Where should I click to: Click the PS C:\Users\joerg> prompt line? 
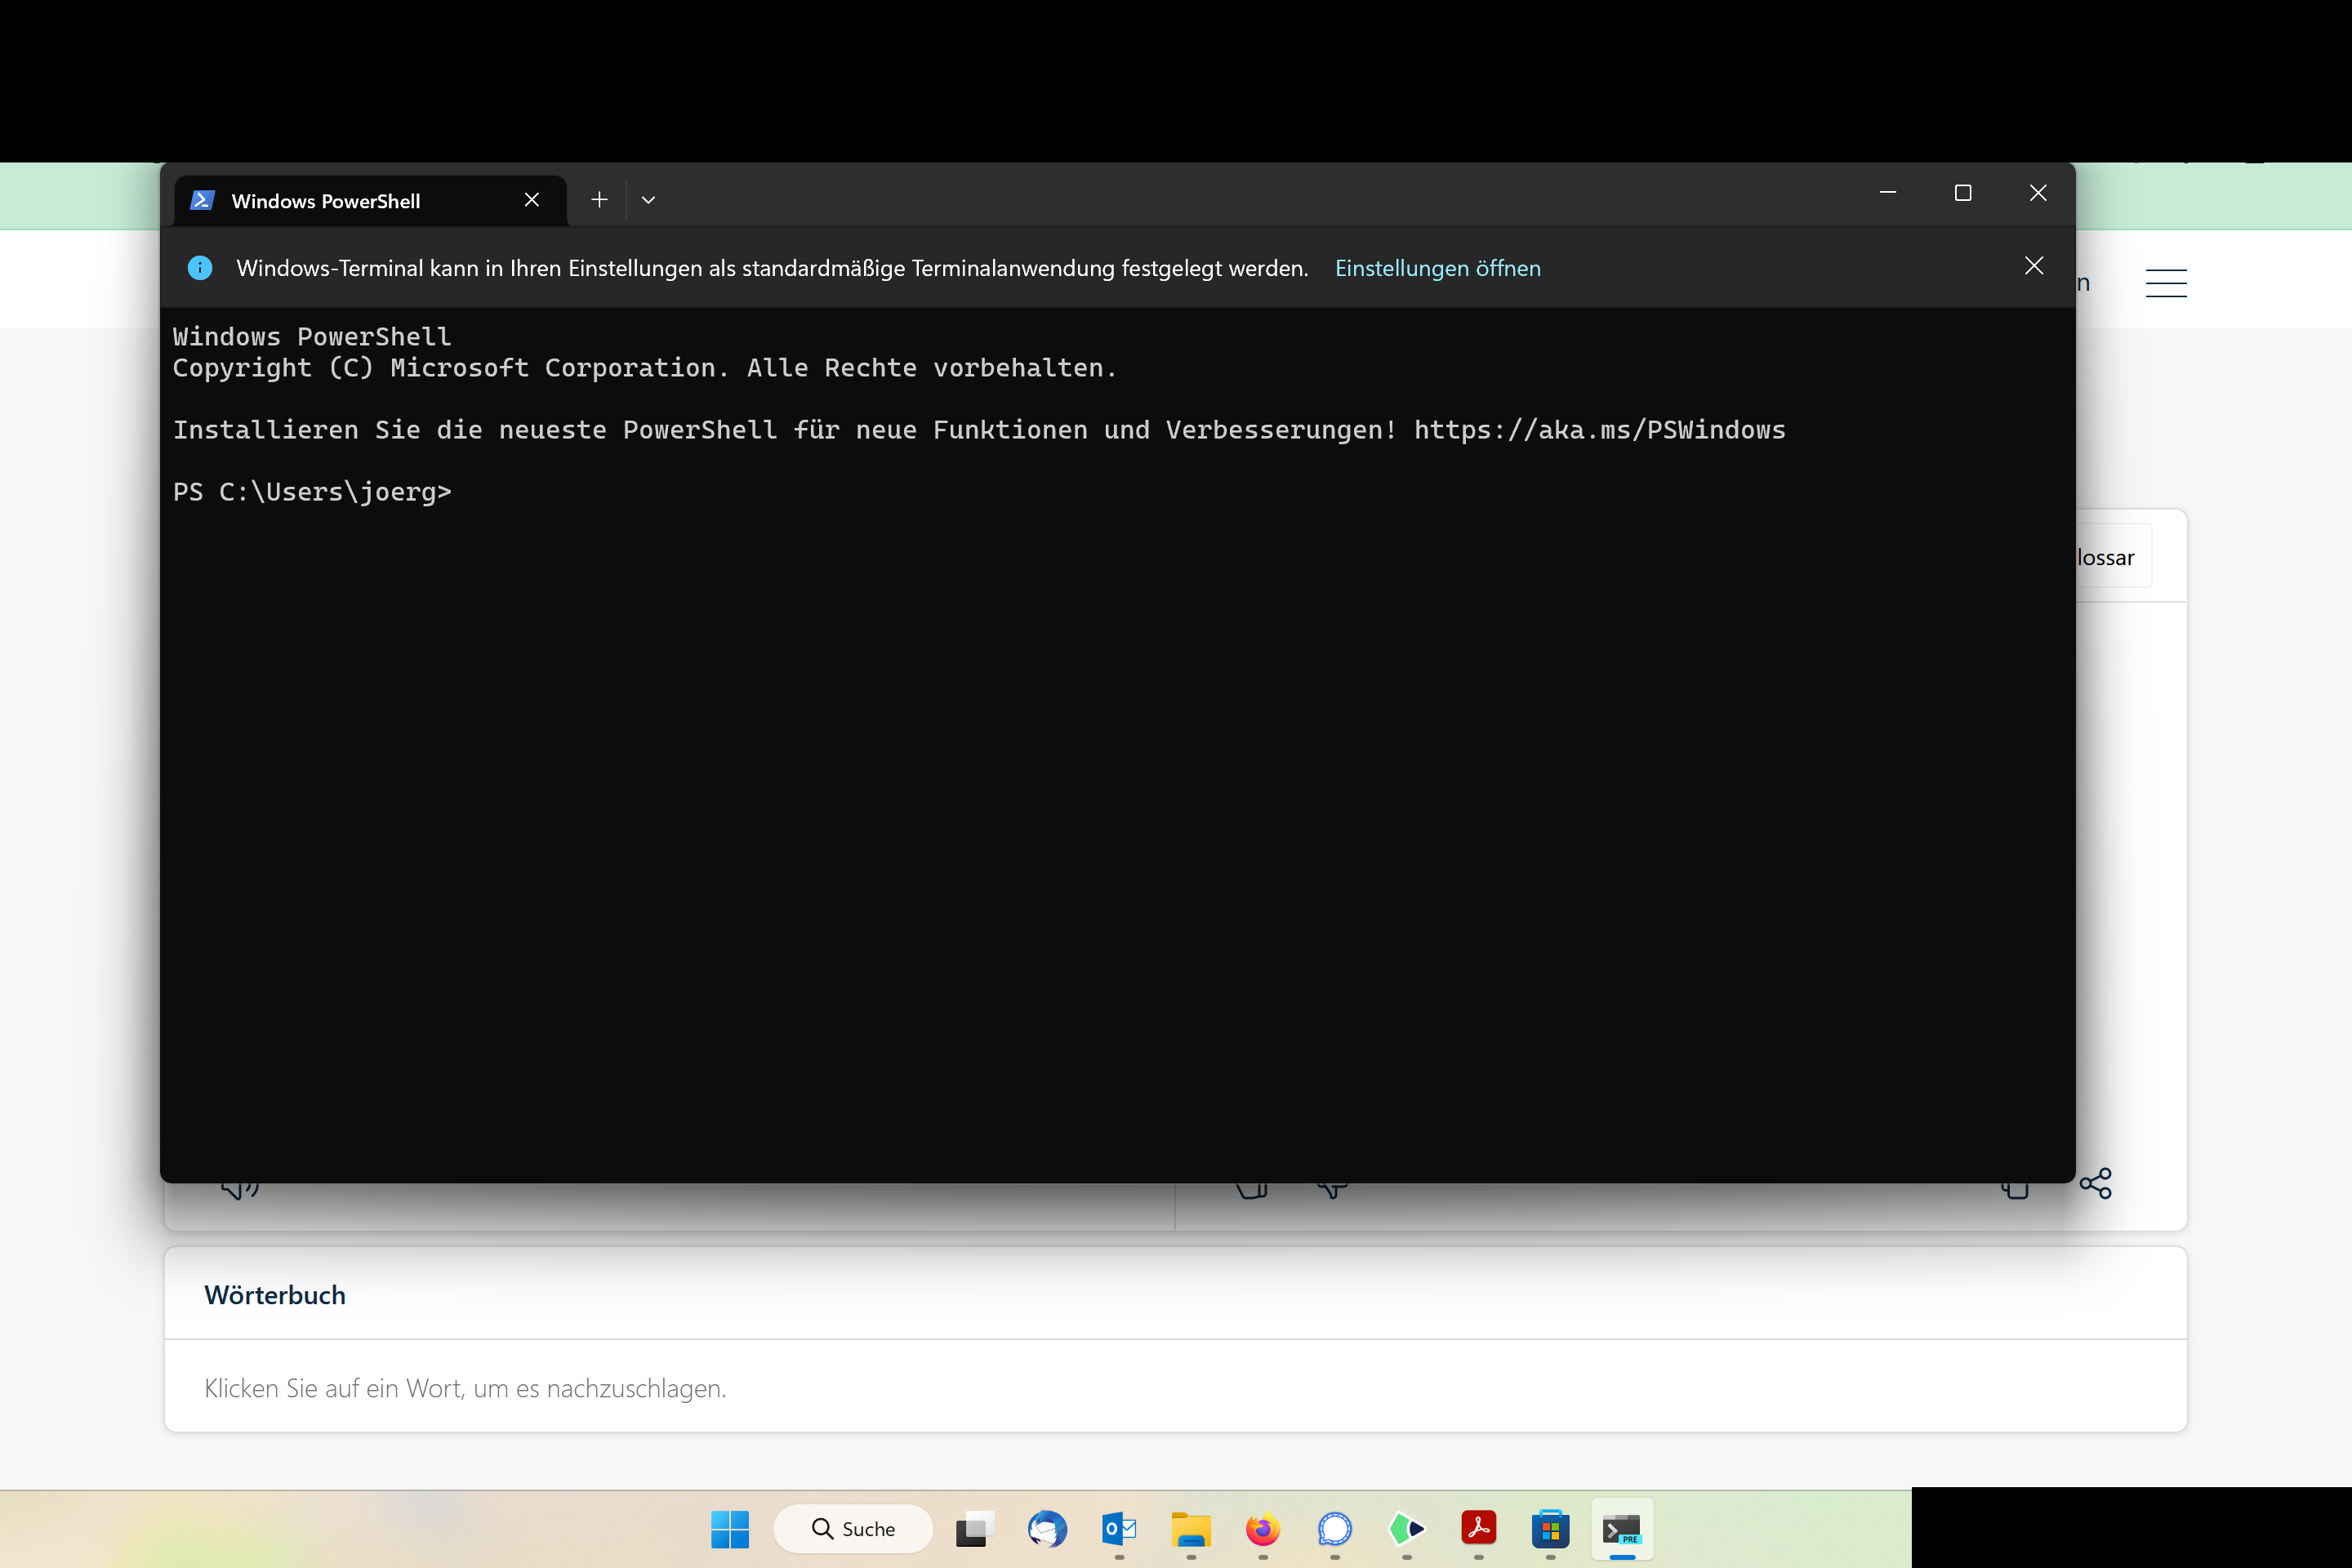(x=312, y=492)
